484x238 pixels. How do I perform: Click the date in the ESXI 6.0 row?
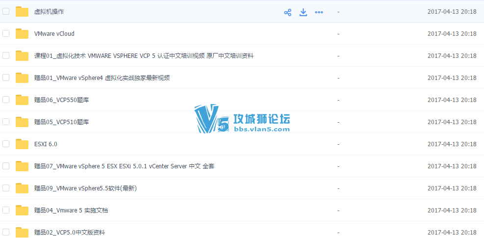452,144
